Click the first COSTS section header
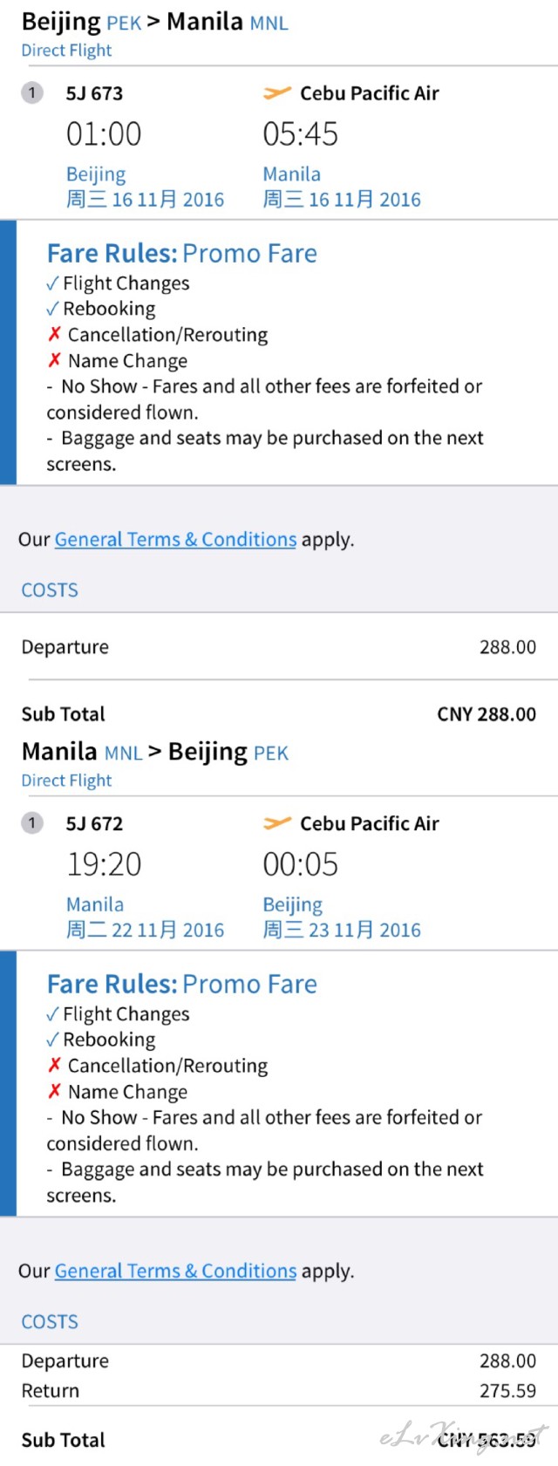 (50, 590)
